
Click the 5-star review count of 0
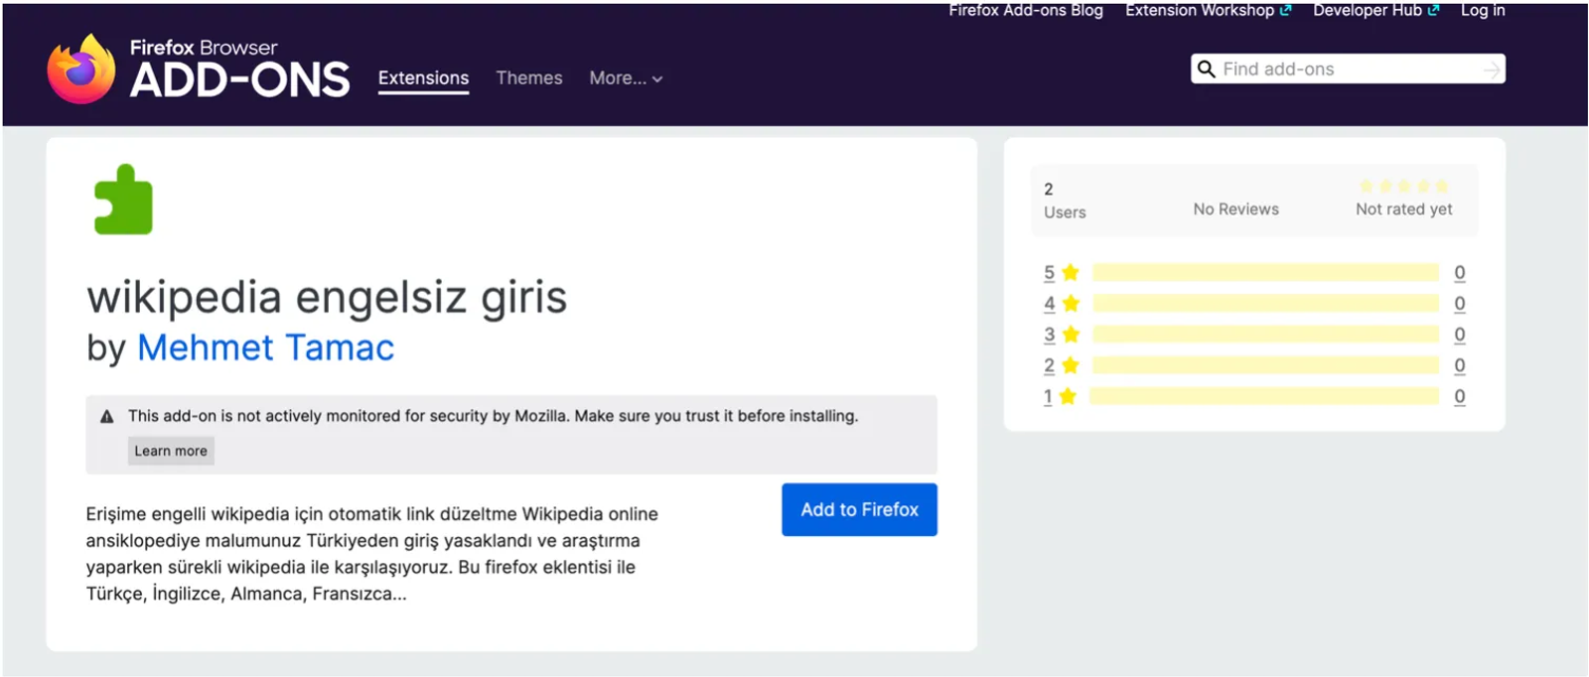1459,272
